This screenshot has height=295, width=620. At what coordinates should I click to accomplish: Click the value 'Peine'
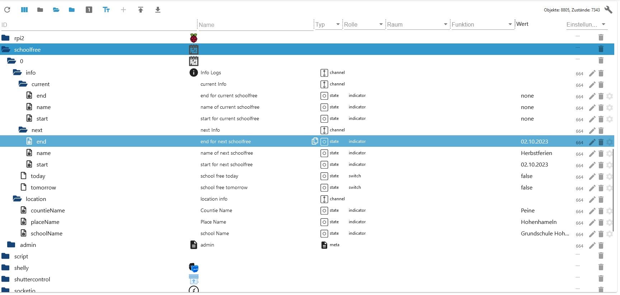(x=528, y=210)
